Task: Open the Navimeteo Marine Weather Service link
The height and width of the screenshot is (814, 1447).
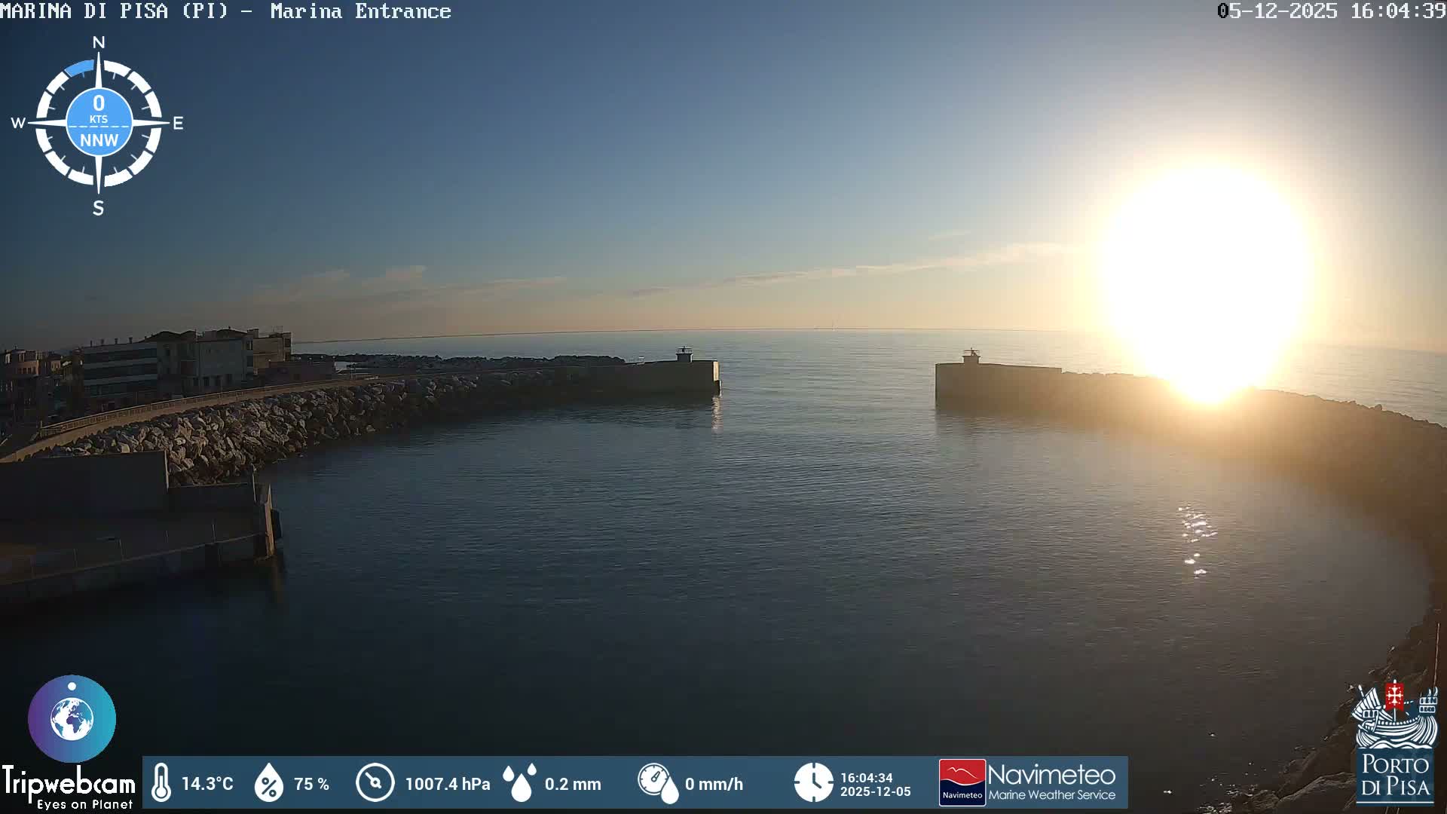Action: coord(1054,784)
